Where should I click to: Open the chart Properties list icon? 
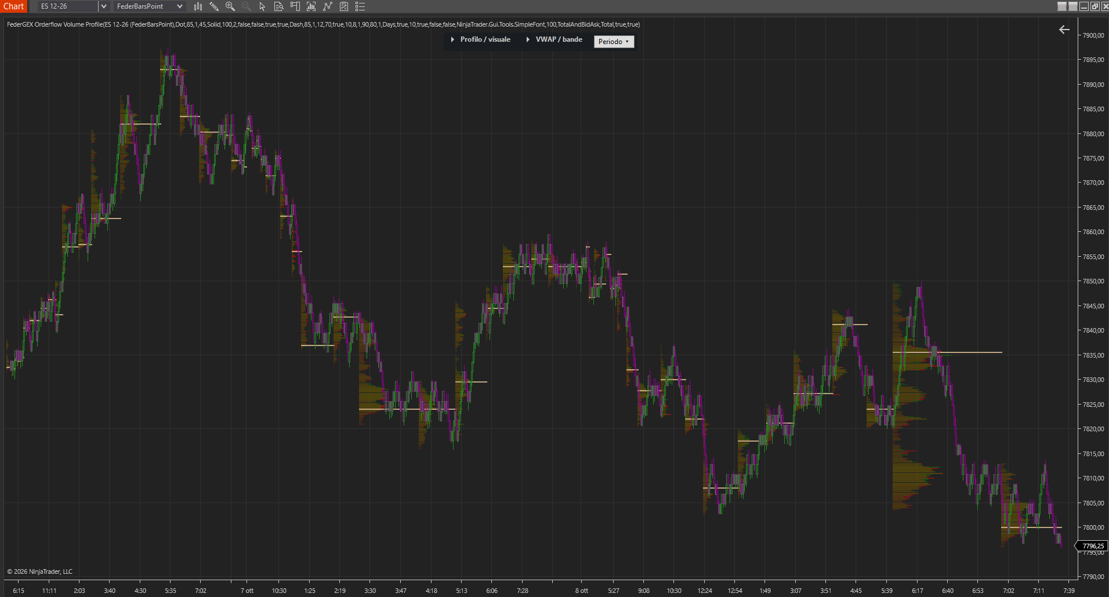360,6
